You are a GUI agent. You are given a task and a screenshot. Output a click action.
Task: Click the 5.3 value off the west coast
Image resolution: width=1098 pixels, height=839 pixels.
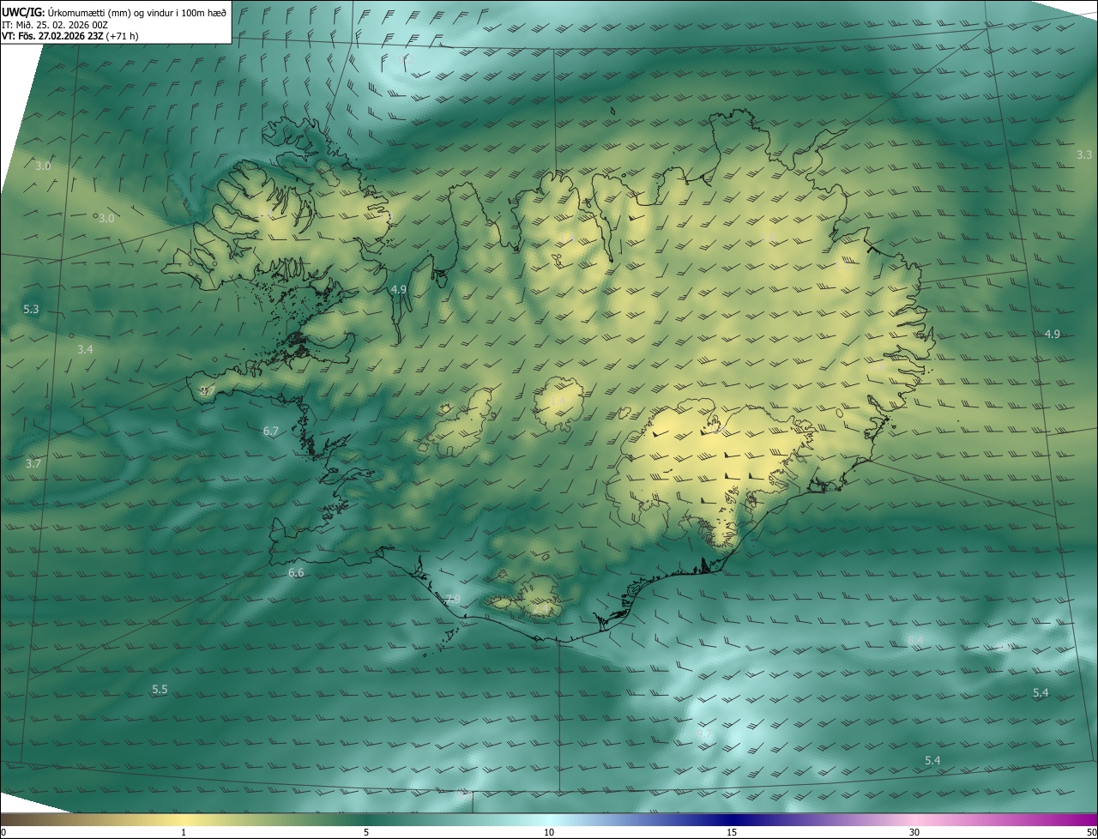(x=31, y=309)
